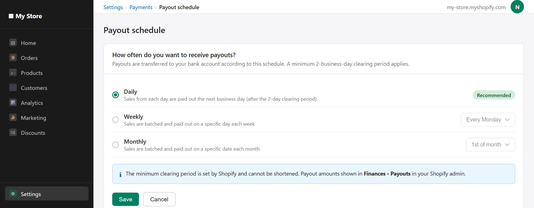Click the Analytics chart icon
Viewport: 534px width, 208px height.
point(13,103)
